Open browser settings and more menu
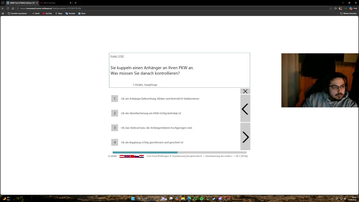The width and height of the screenshot is (359, 202). click(346, 8)
